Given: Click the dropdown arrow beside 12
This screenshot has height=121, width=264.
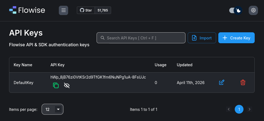Looking at the screenshot, I should pyautogui.click(x=58, y=109).
